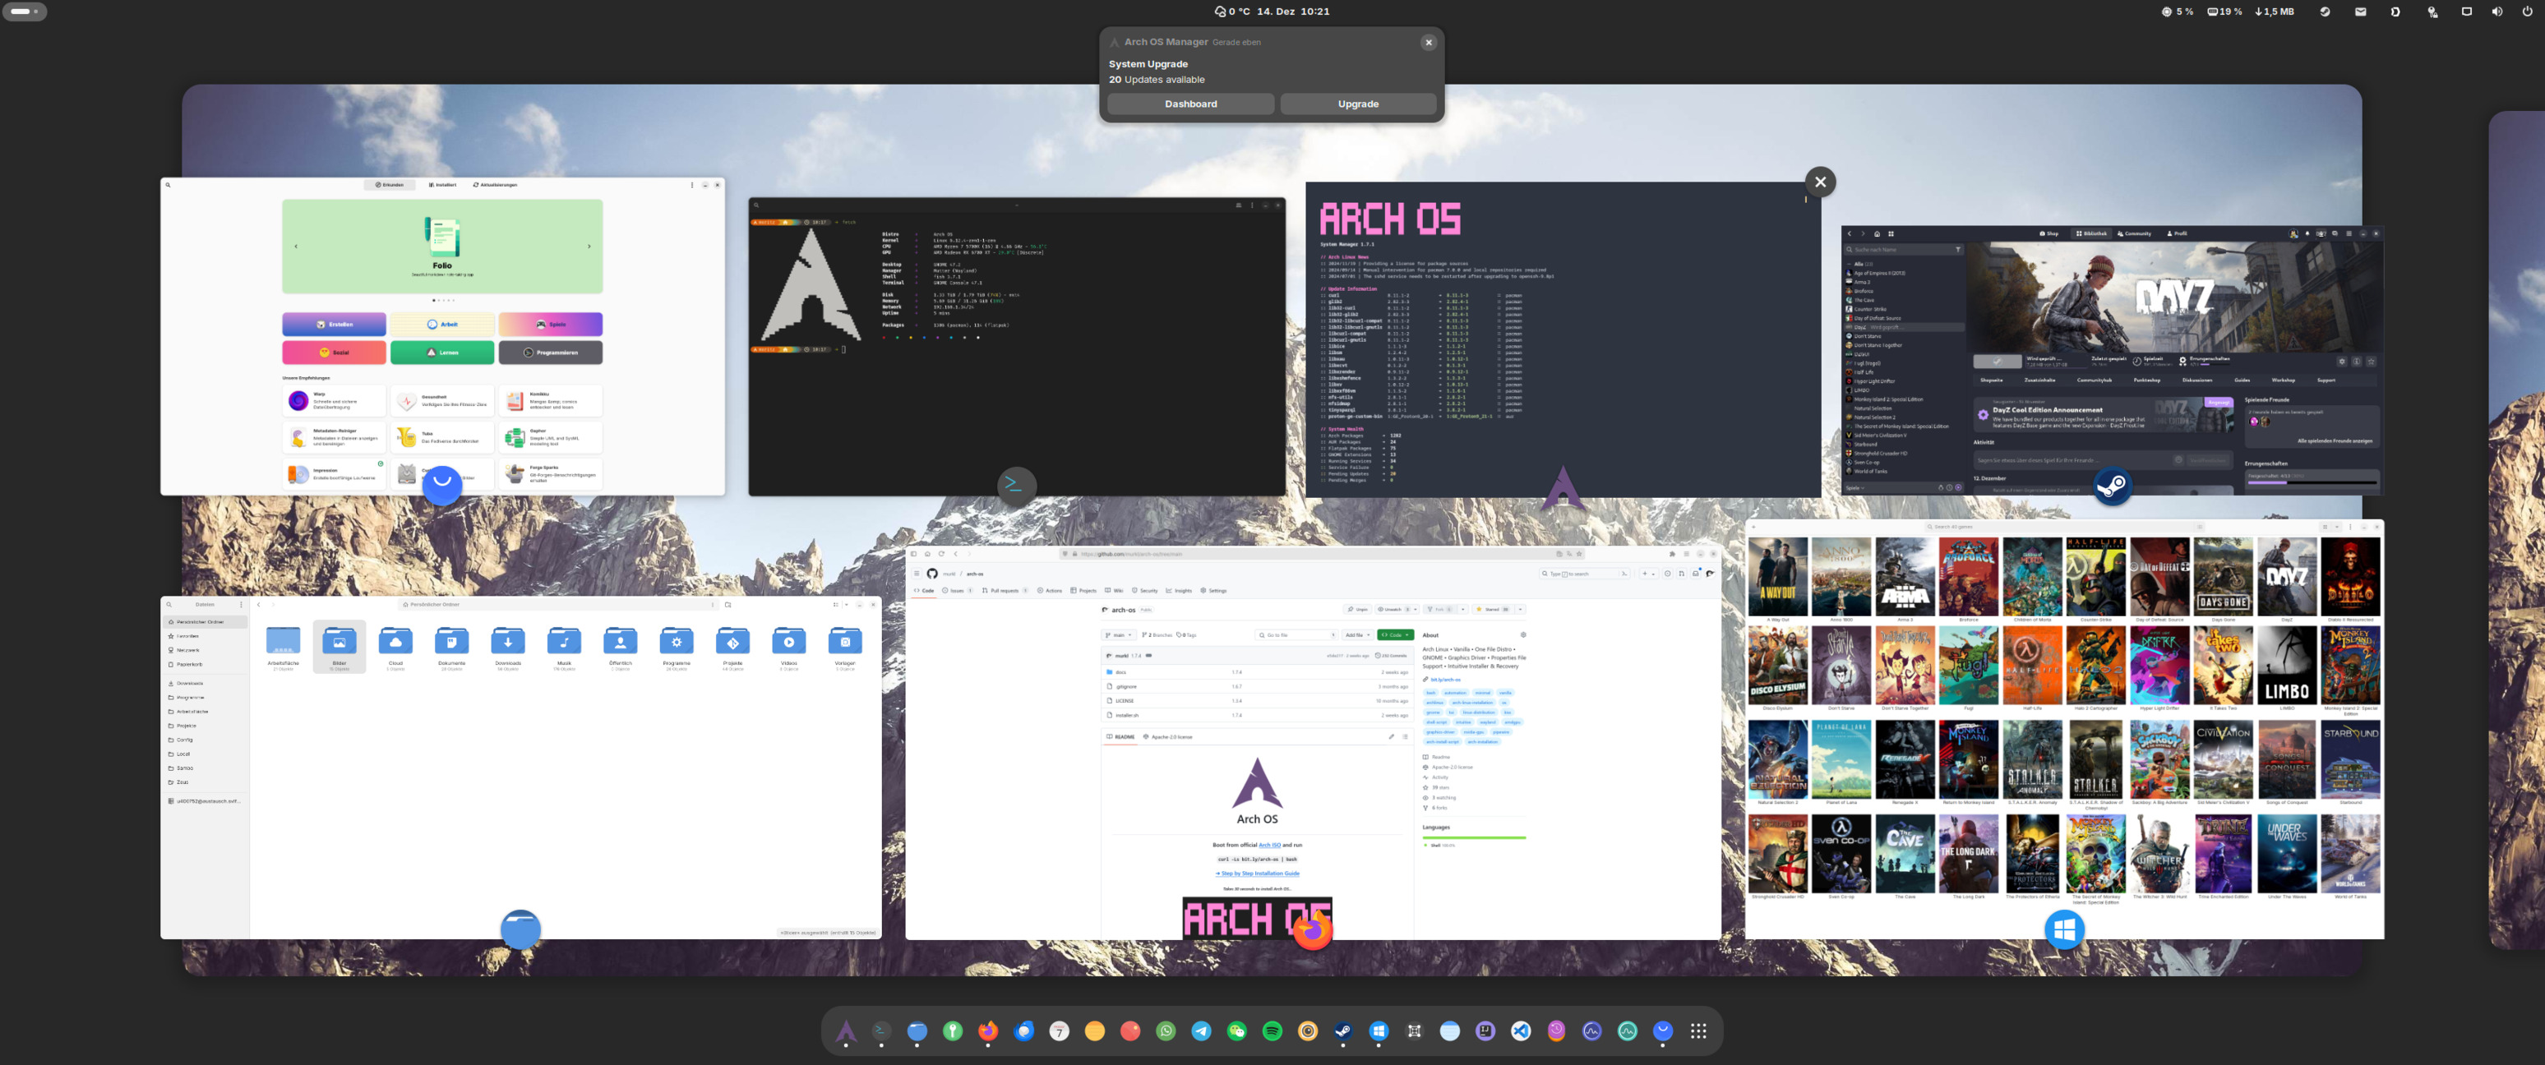This screenshot has height=1065, width=2545.
Task: Click Steam back arrow in toolbar
Action: (1850, 234)
